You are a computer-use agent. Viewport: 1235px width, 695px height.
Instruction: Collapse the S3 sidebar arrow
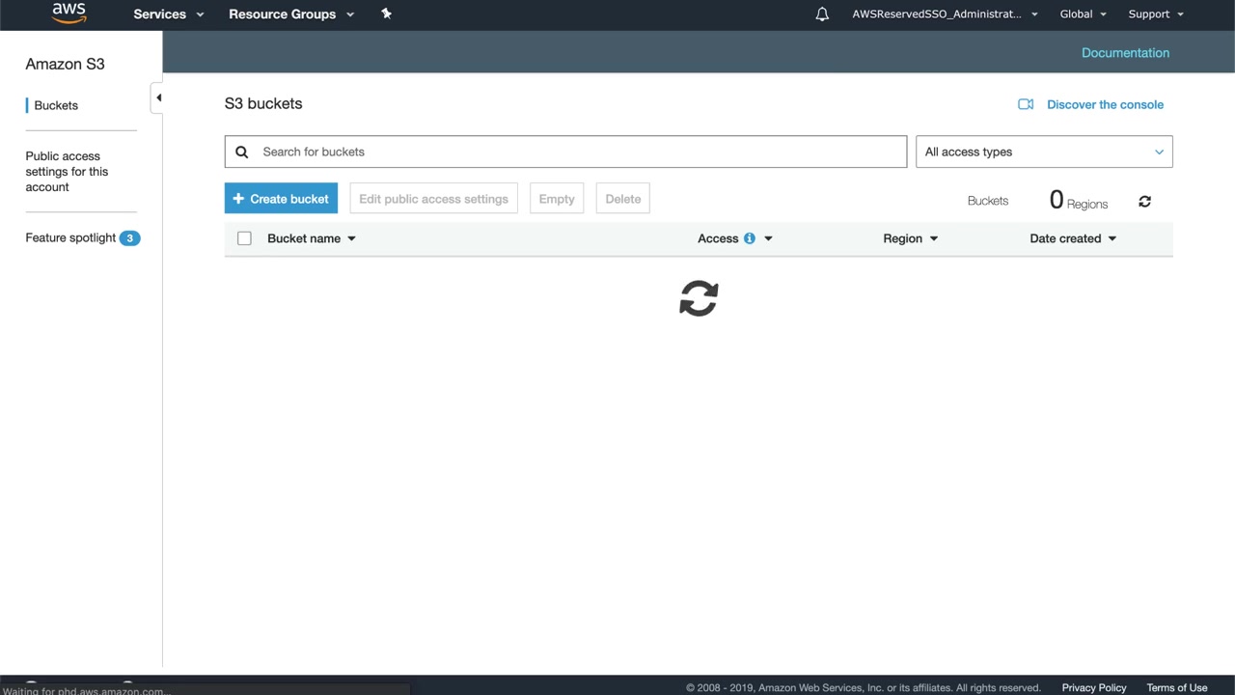tap(157, 97)
